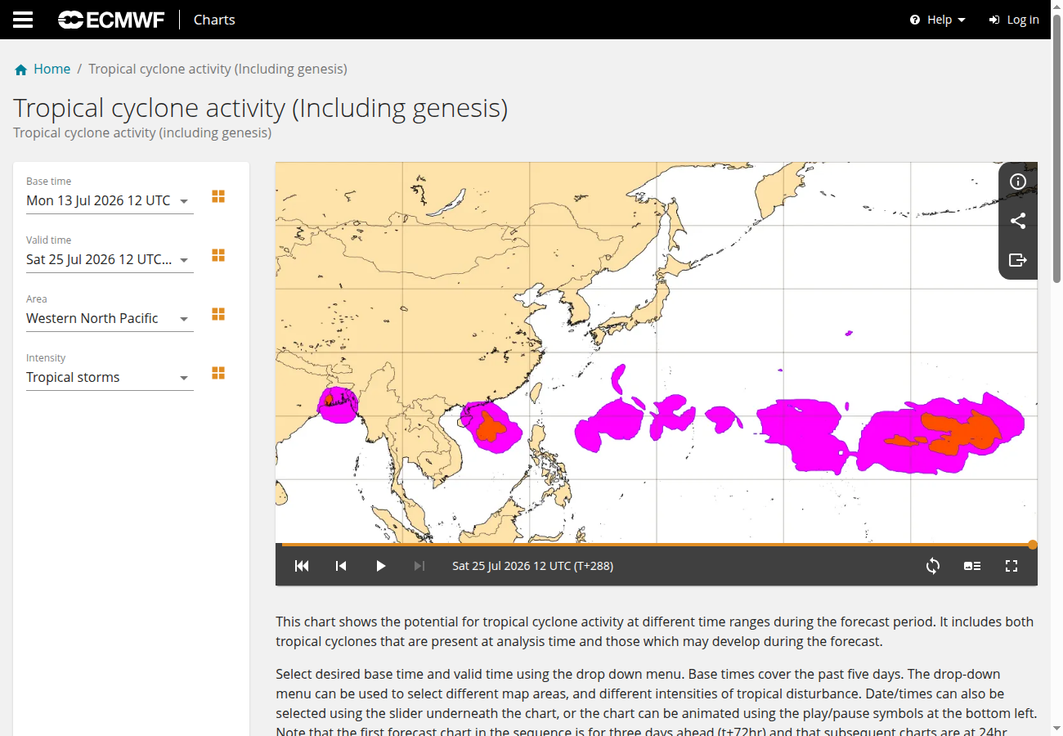Click the Log in link

pyautogui.click(x=1014, y=20)
